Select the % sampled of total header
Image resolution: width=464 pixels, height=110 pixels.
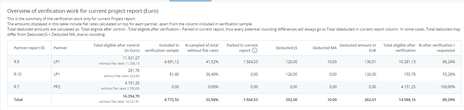coord(202,48)
